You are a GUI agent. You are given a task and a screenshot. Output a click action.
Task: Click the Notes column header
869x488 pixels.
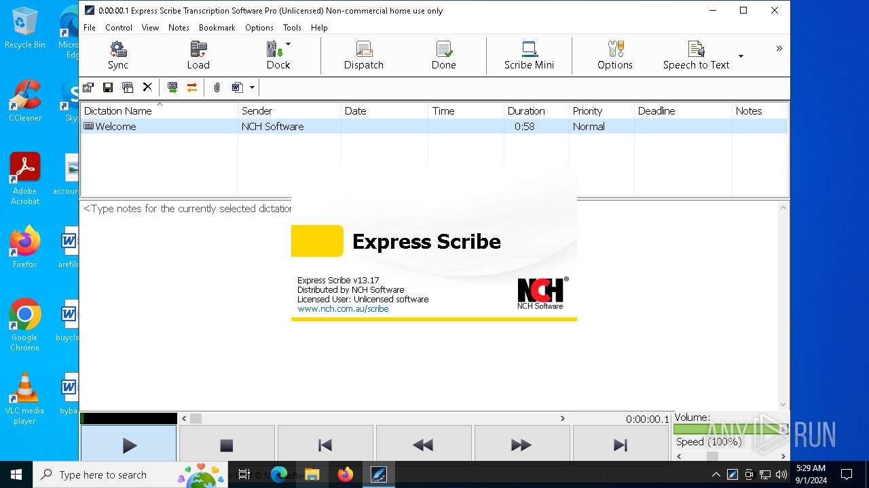point(760,111)
